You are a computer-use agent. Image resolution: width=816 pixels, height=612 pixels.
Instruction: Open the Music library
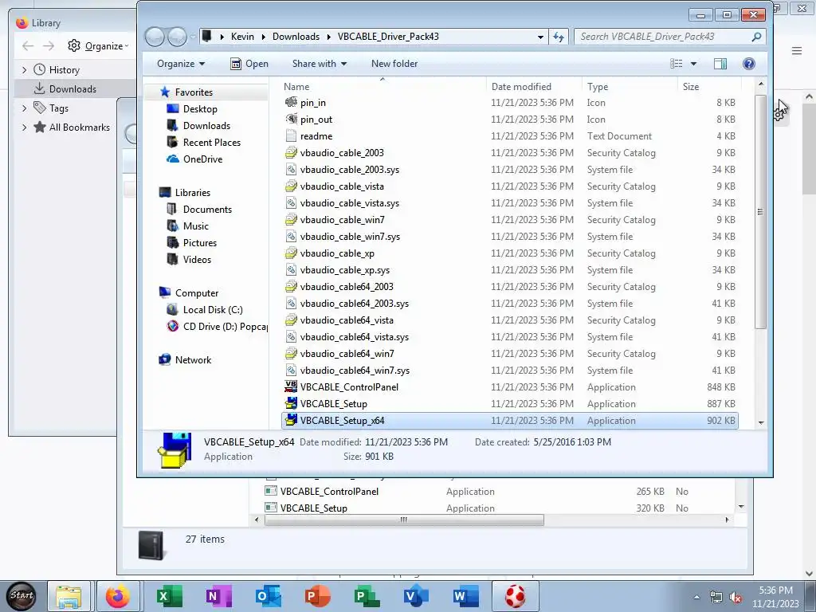coord(196,226)
